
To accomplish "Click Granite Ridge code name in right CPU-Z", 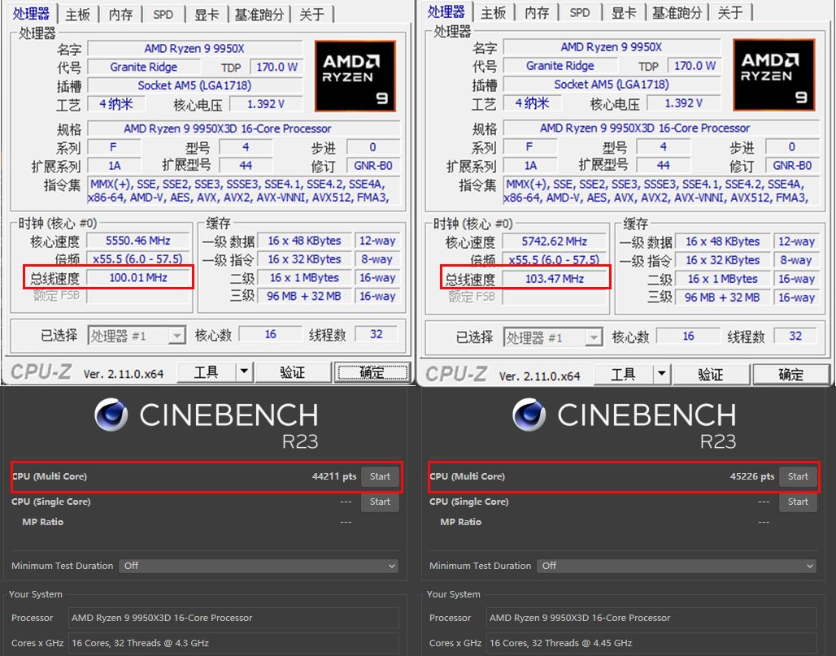I will click(560, 66).
